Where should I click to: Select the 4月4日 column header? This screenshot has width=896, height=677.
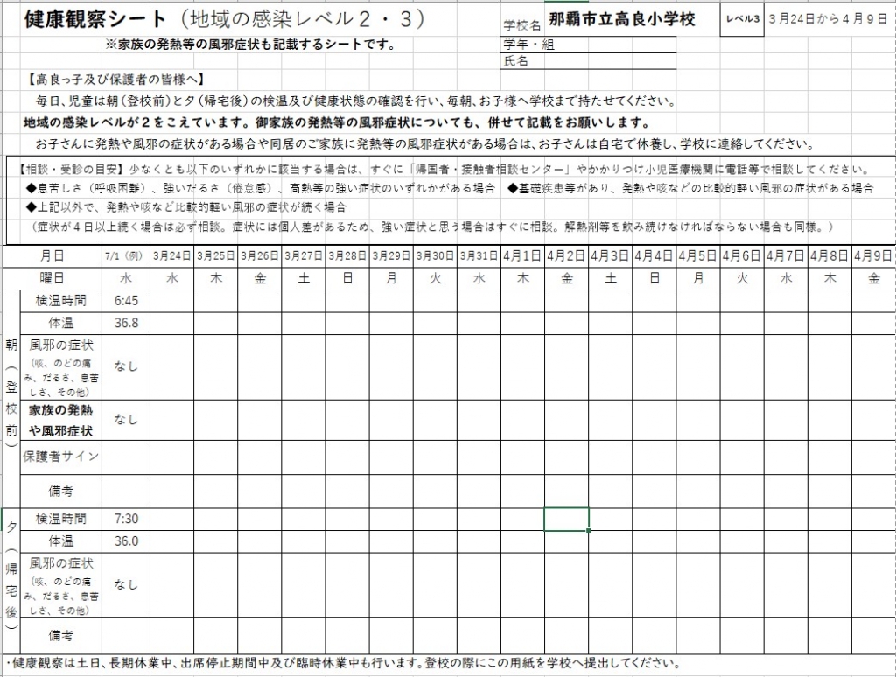(x=654, y=256)
